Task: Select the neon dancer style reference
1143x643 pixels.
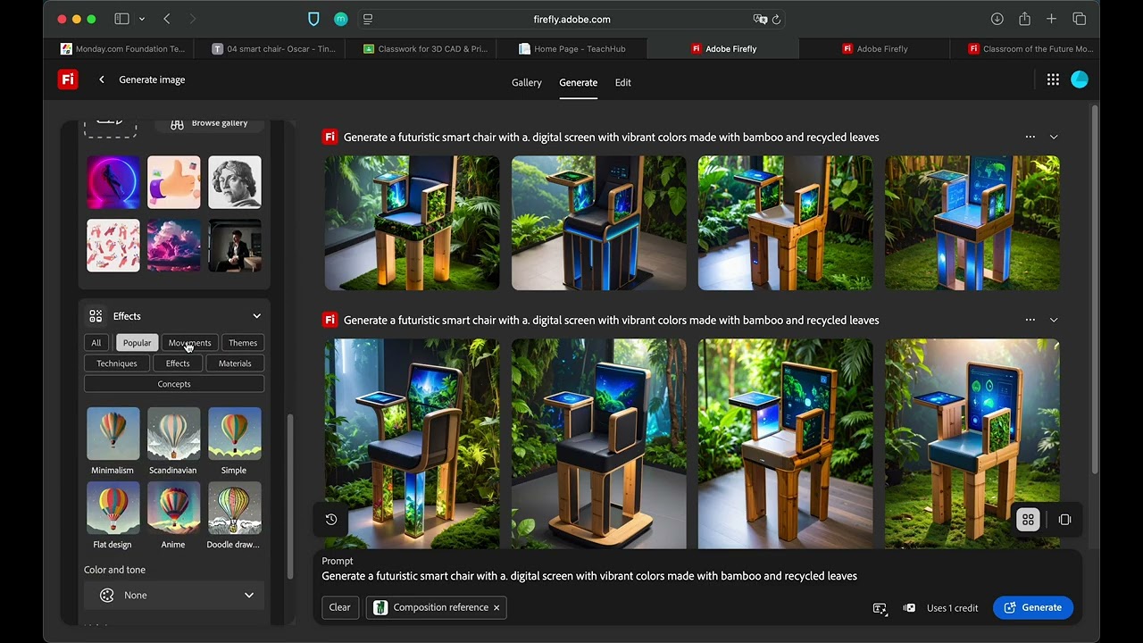Action: (113, 182)
